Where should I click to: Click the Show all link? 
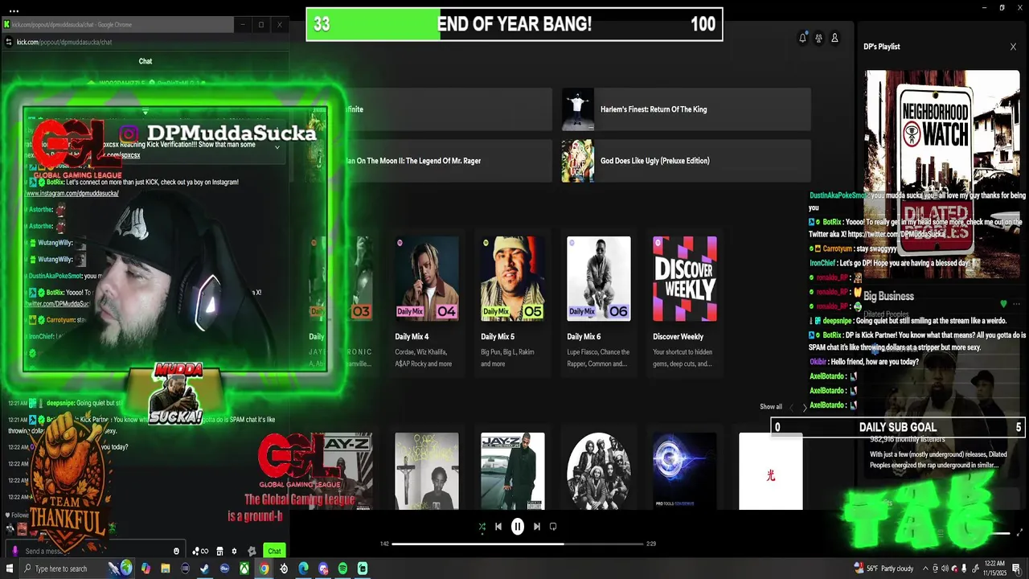coord(771,407)
